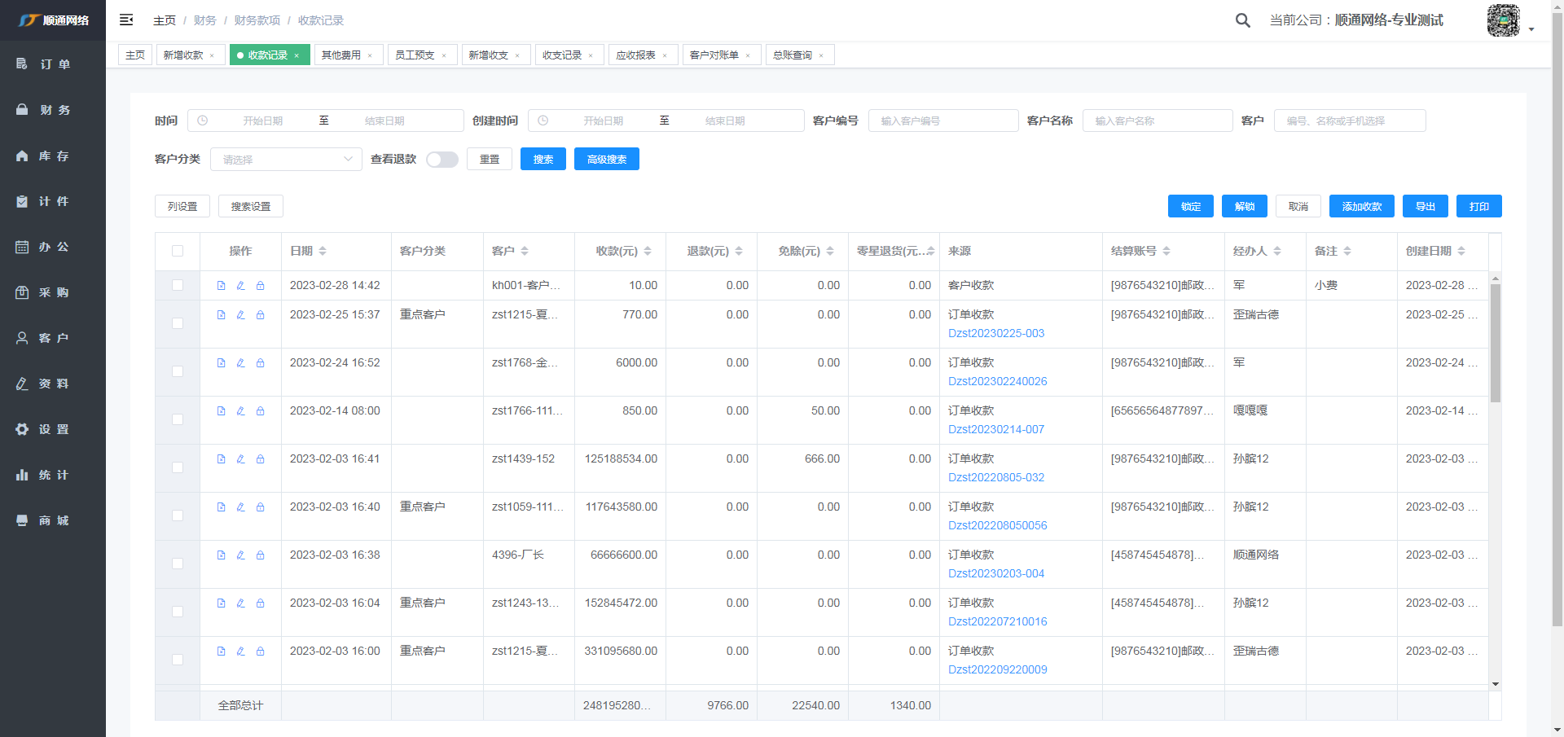The width and height of the screenshot is (1564, 737).
Task: Open the 设置 sidebar menu
Action: click(53, 429)
